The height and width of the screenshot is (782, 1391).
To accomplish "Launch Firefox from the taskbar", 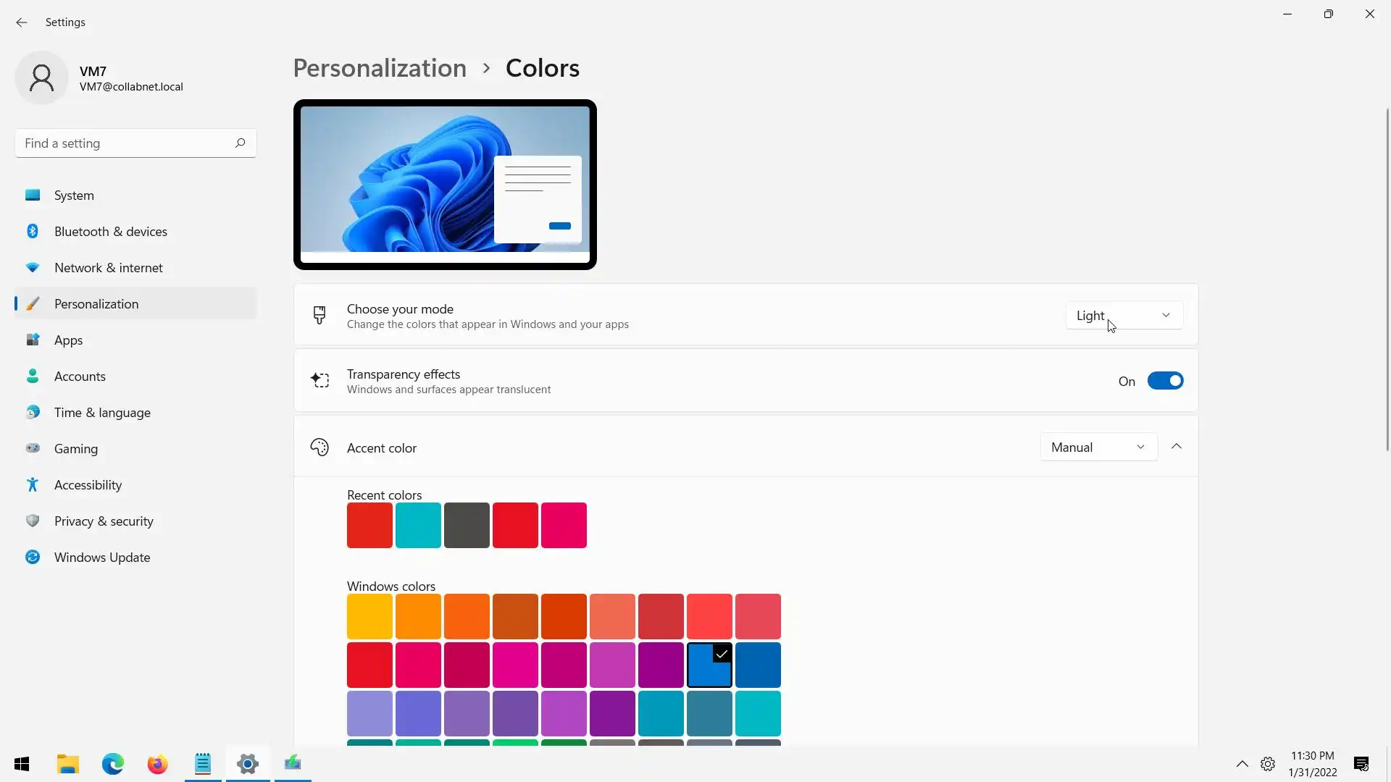I will click(158, 764).
